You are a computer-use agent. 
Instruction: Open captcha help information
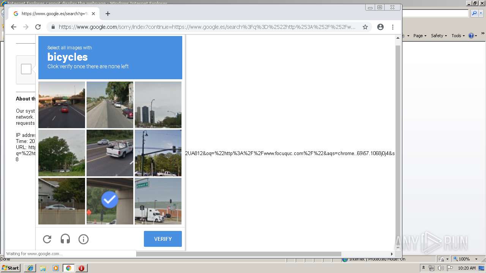pyautogui.click(x=84, y=239)
